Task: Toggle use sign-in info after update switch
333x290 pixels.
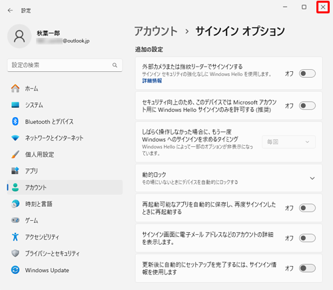Action: click(x=307, y=268)
